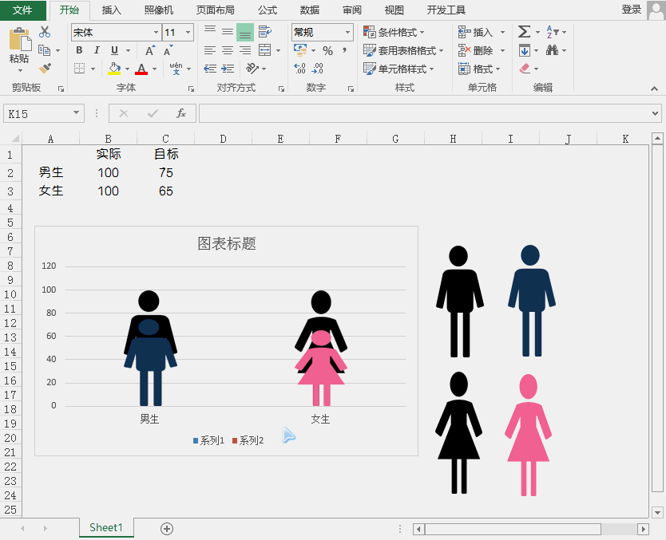
Task: Center text horizontally
Action: coord(228,50)
